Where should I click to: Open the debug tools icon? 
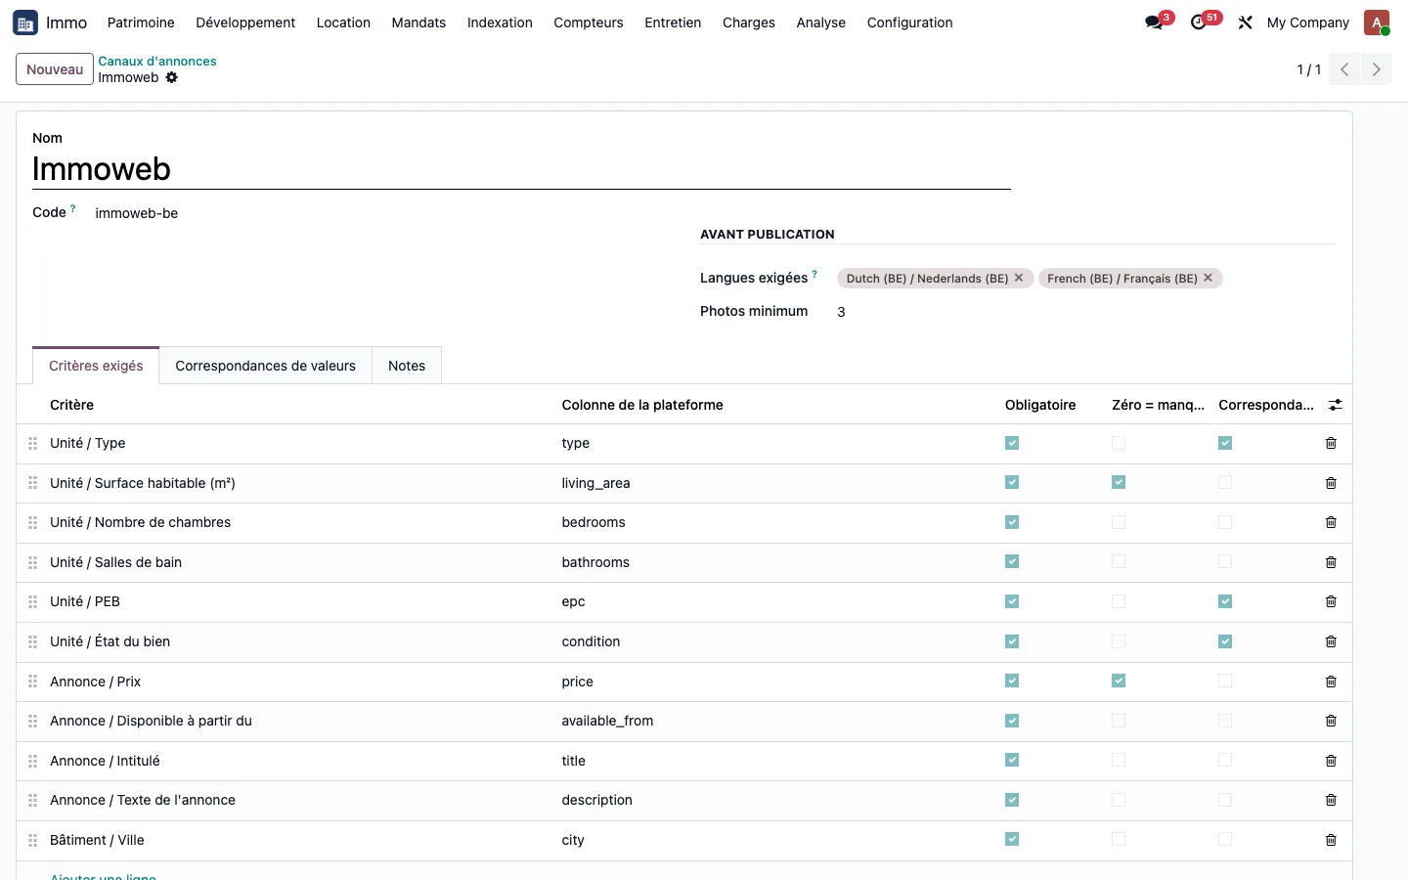pyautogui.click(x=1245, y=22)
